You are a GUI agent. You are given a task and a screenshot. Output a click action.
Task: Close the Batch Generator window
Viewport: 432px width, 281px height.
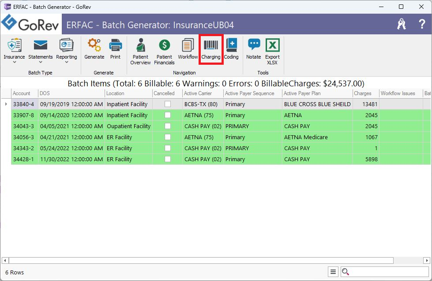click(421, 7)
